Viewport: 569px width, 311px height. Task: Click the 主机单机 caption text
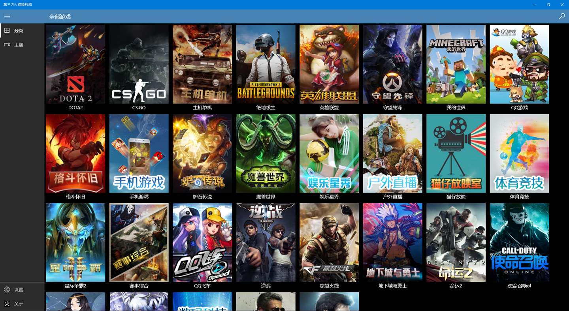202,108
